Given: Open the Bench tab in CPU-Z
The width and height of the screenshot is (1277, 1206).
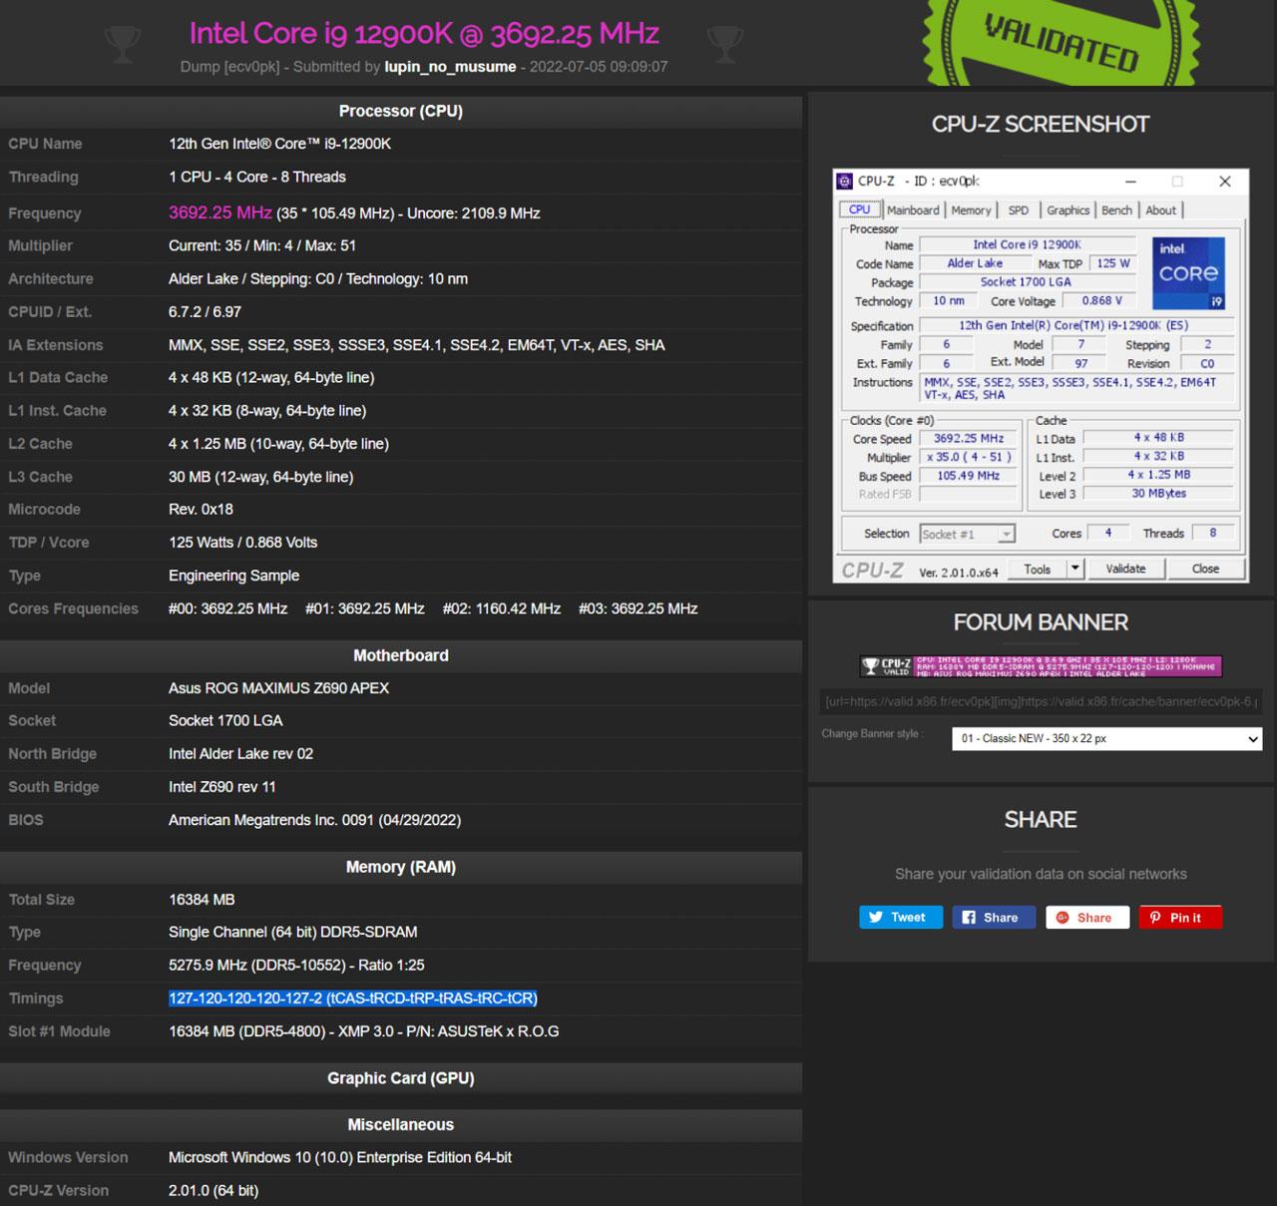Looking at the screenshot, I should pos(1116,209).
